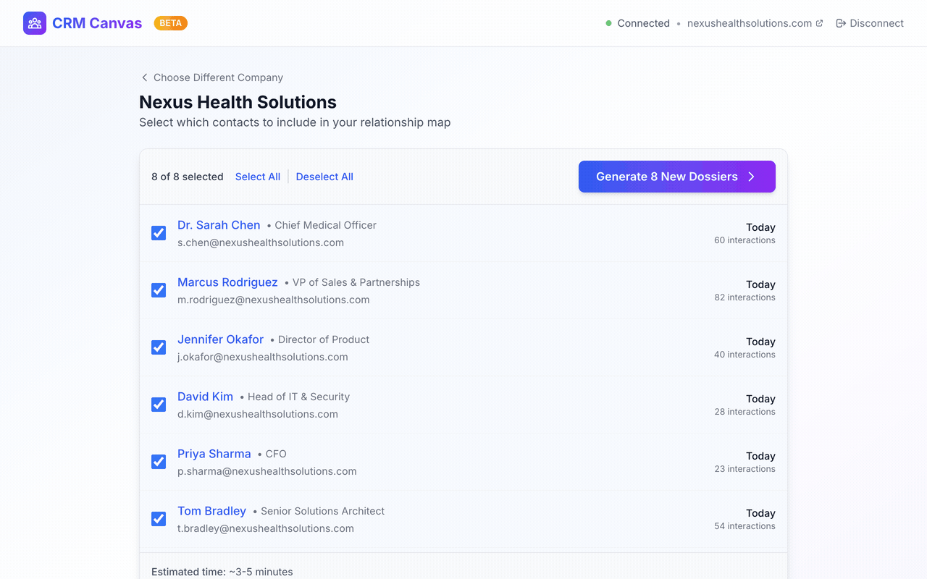Select the Tom Bradley name link

211,511
